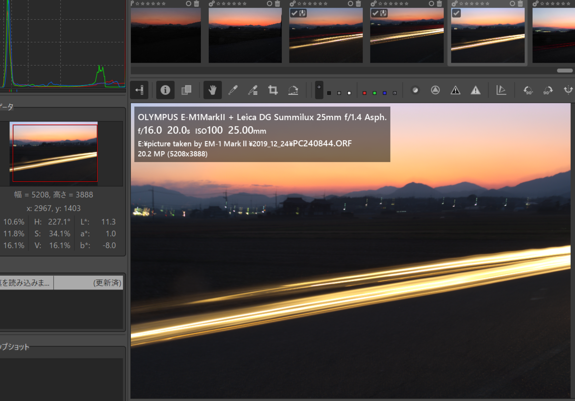
Task: Click the saved badge on red-trail thumbnail
Action: [x=303, y=13]
